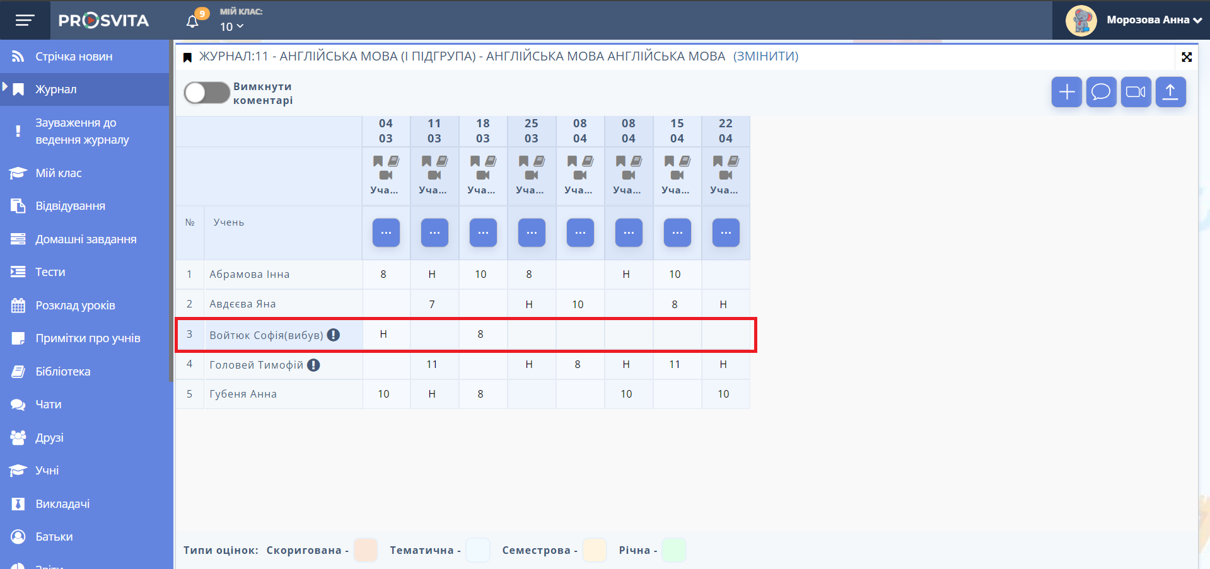
Task: Exit fullscreen with the collapse icon
Action: (x=1186, y=57)
